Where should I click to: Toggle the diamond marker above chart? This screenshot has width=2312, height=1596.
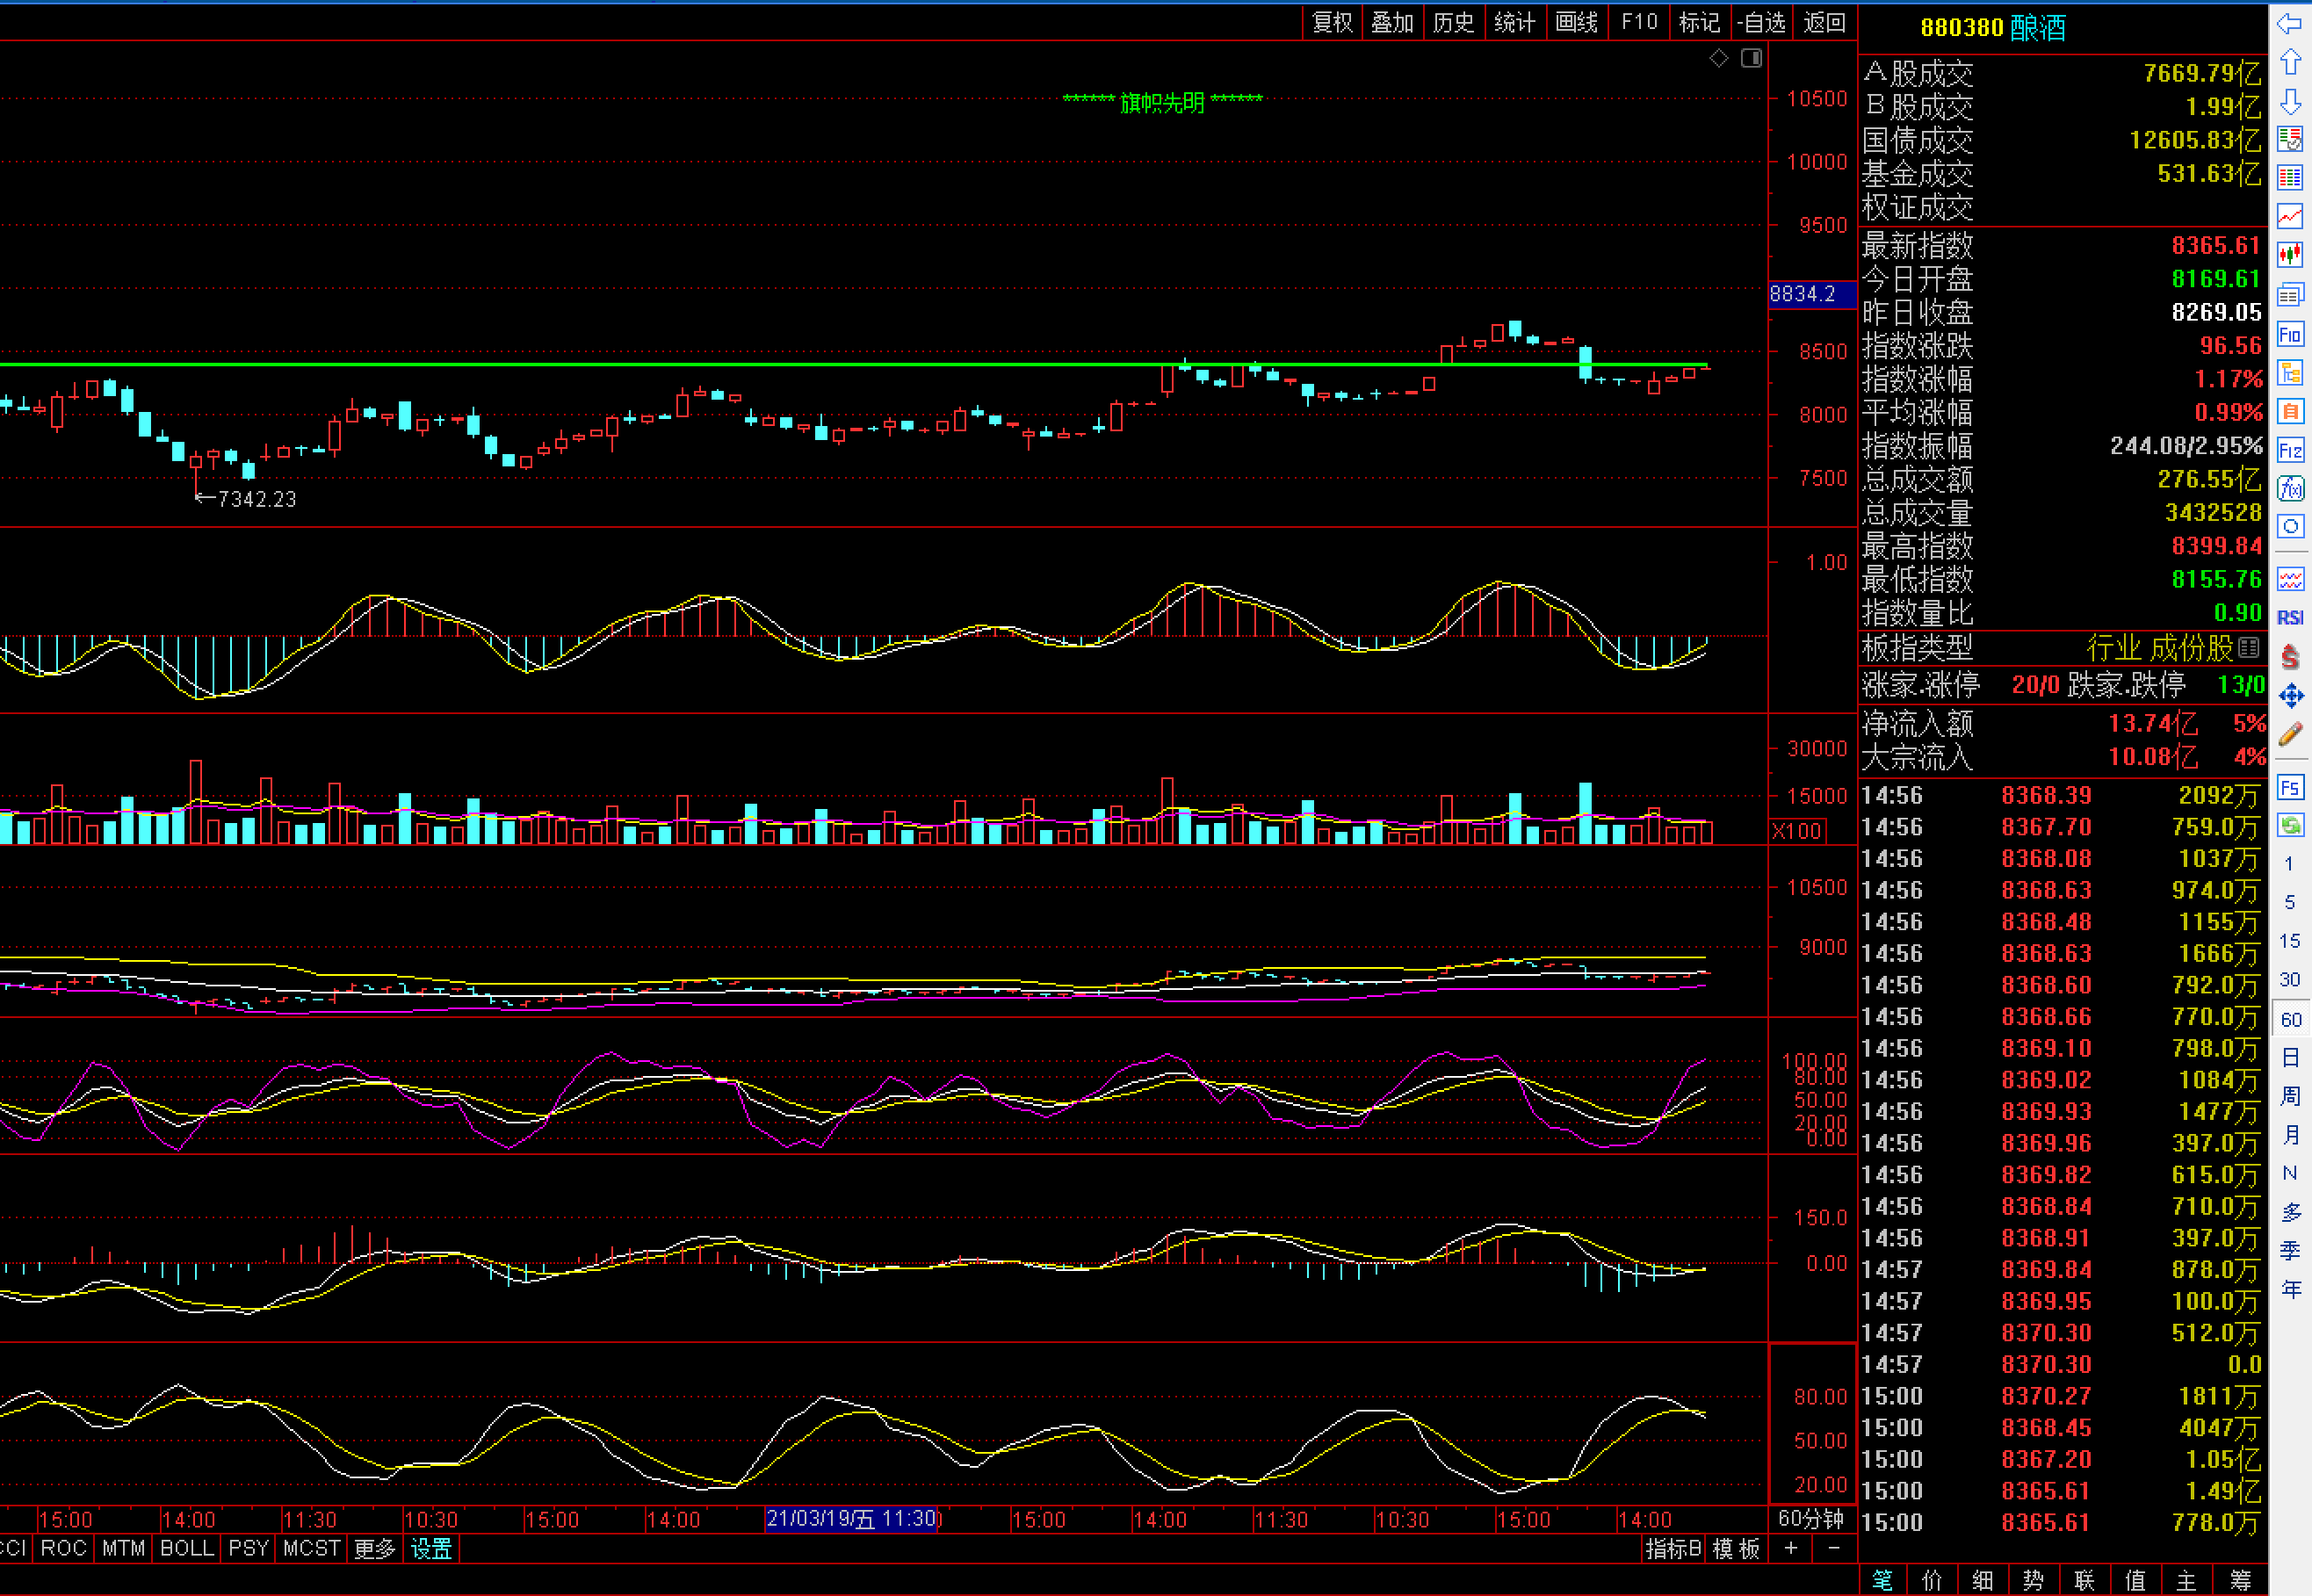[1718, 58]
